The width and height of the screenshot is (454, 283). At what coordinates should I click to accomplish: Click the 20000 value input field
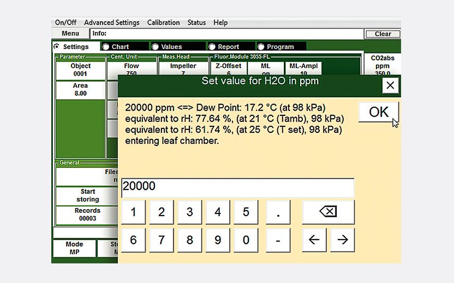(238, 188)
